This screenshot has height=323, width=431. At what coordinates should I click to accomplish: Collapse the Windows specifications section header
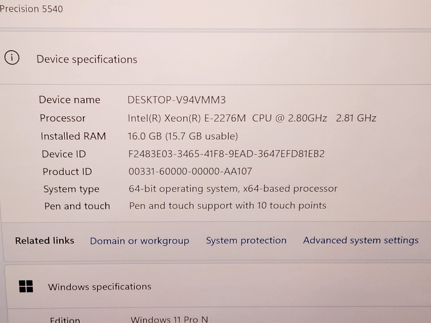tap(218, 286)
